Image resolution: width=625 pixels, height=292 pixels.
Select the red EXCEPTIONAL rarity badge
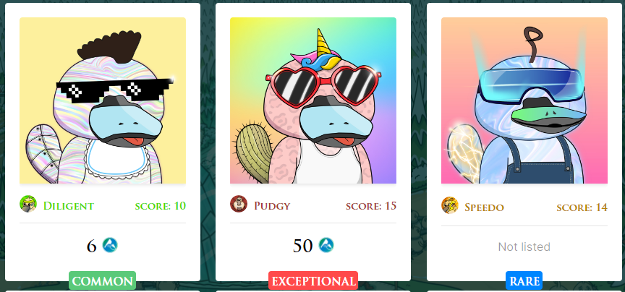click(313, 281)
